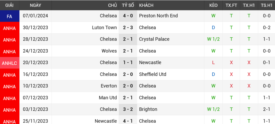Click the date 20/12/2023
The width and height of the screenshot is (275, 124).
35,63
